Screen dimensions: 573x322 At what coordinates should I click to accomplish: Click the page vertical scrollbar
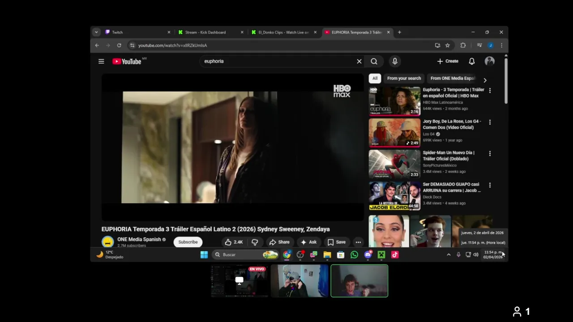coord(506,80)
